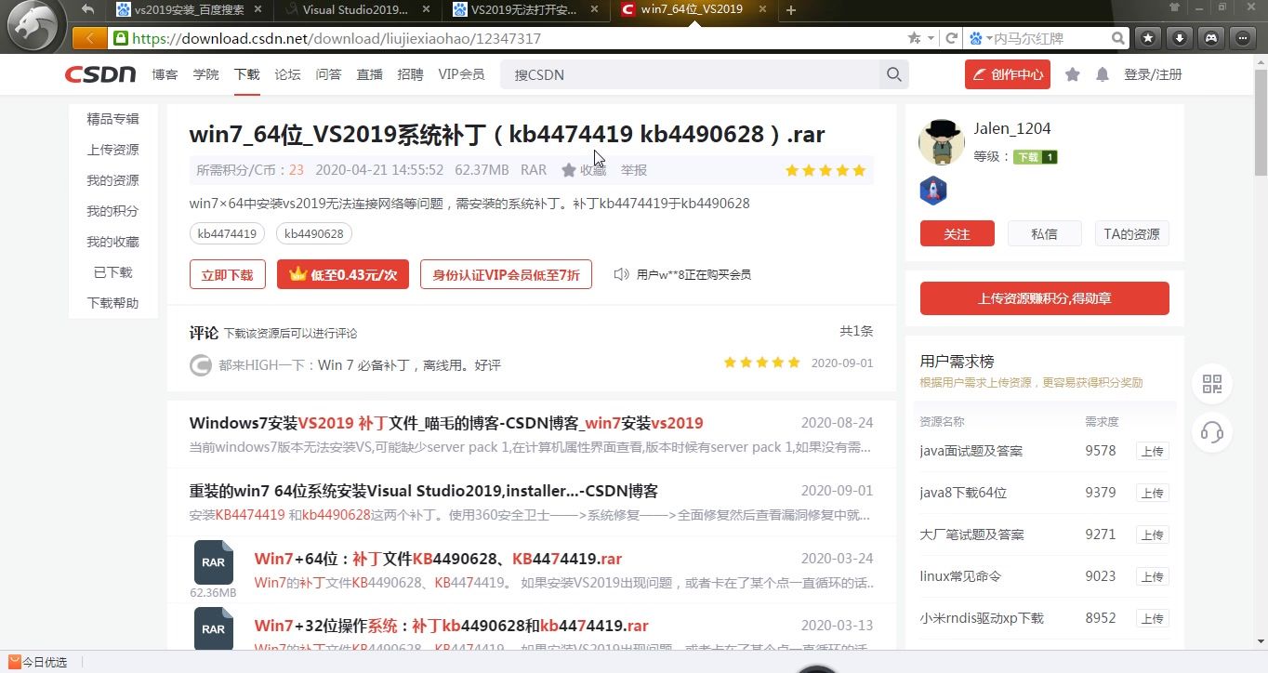1268x673 pixels.
Task: Open 直播 in CSDN navigation
Action: tap(369, 74)
